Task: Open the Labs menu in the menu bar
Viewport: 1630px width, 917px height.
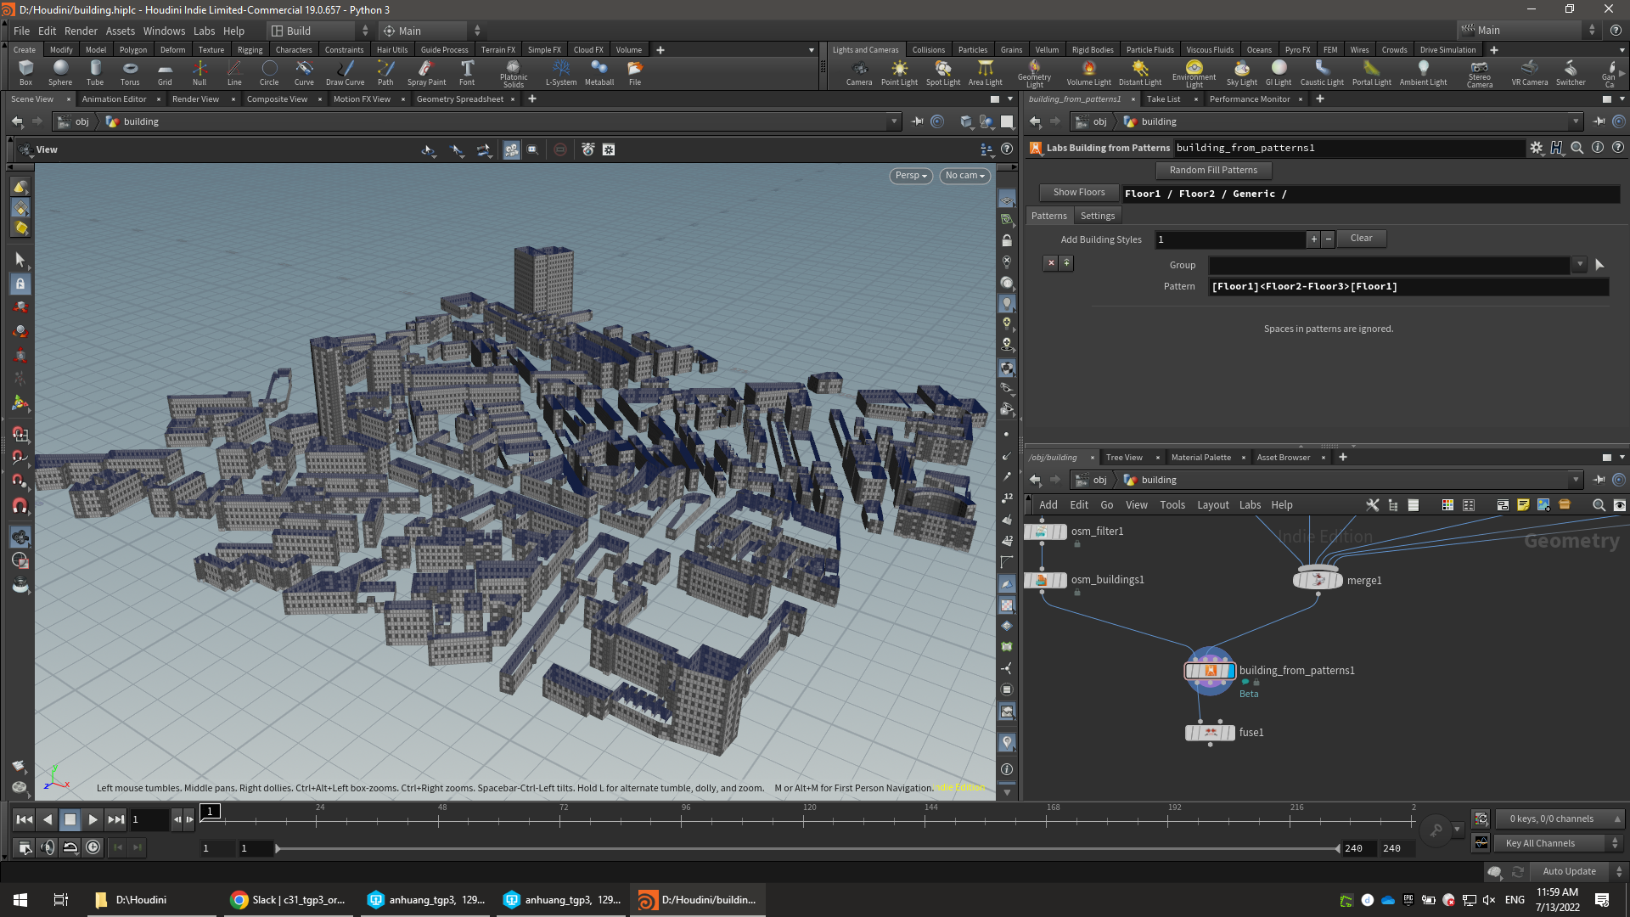Action: pyautogui.click(x=204, y=31)
